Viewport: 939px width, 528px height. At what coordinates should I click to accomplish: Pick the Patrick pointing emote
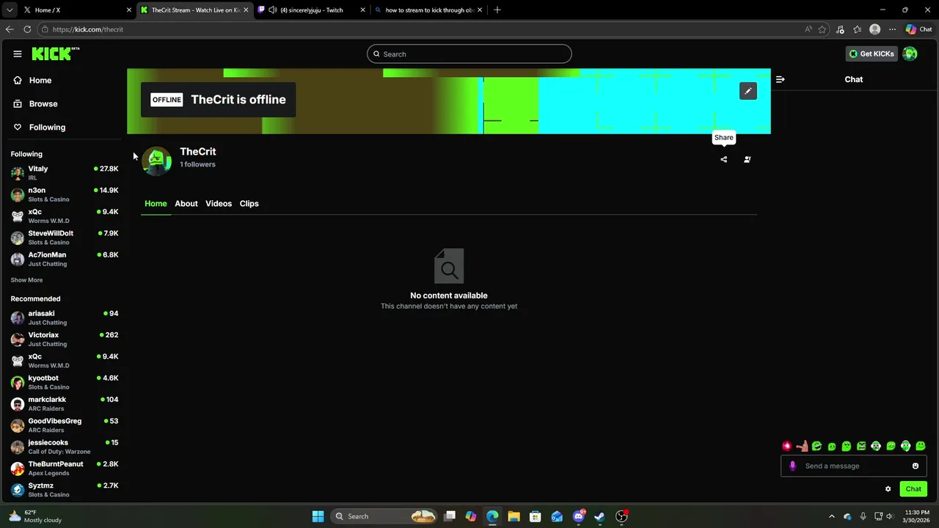tap(802, 446)
